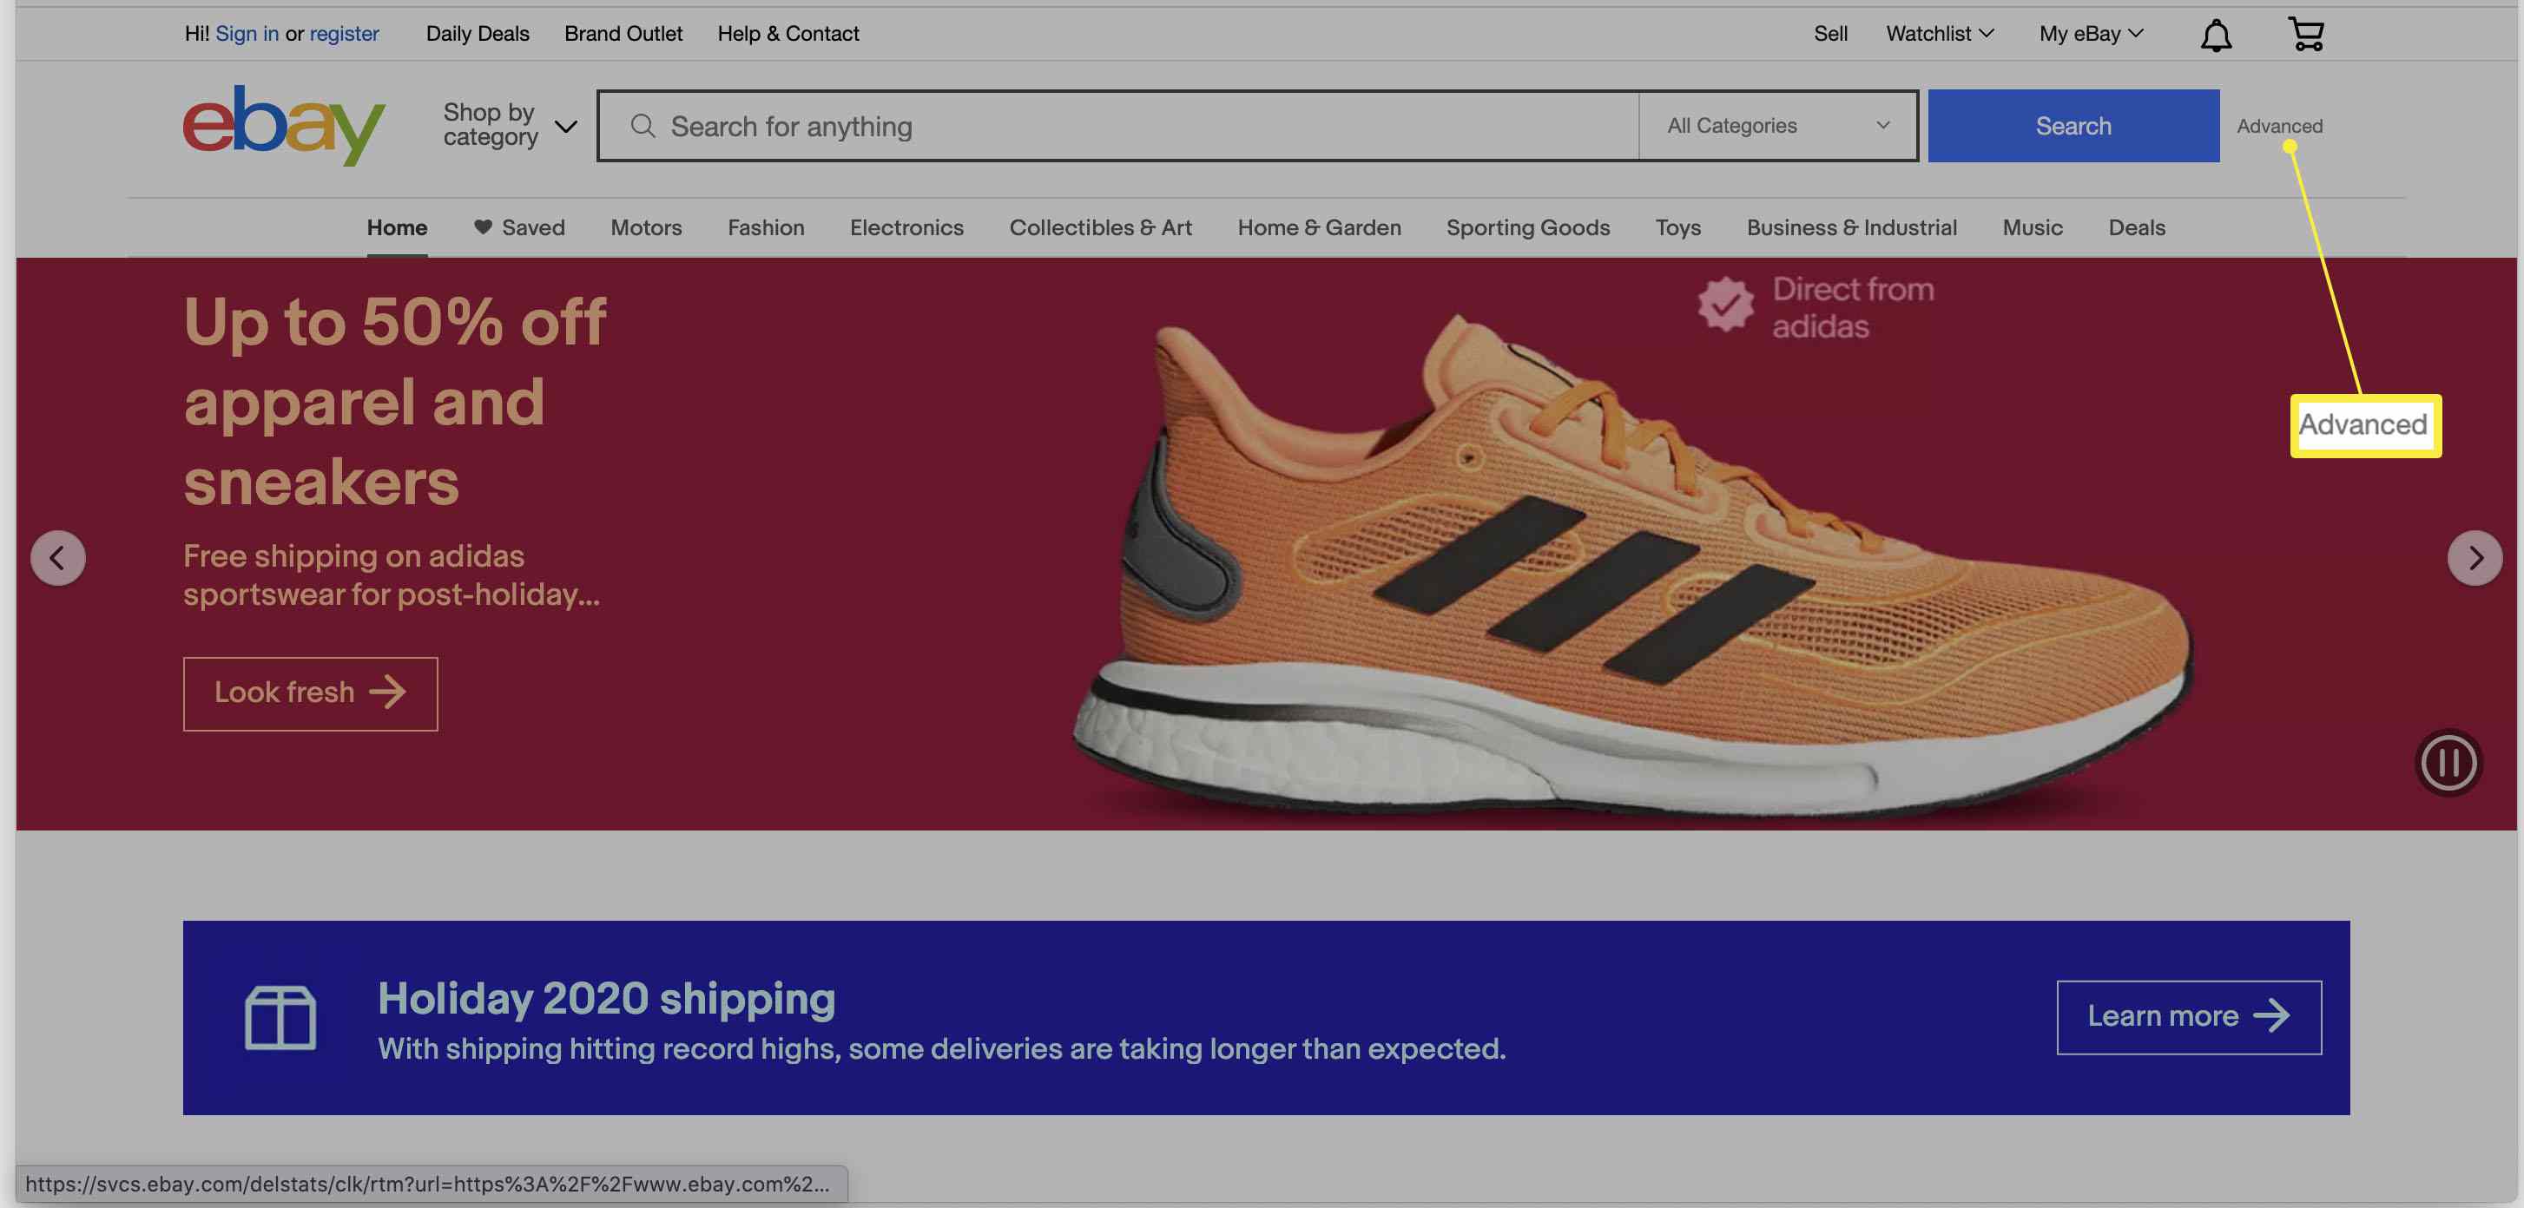Open Collectibles & Art category
Image resolution: width=2524 pixels, height=1208 pixels.
tap(1100, 227)
